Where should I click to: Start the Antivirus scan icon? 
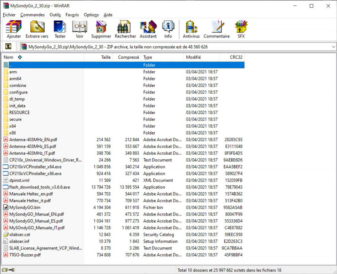tap(191, 27)
